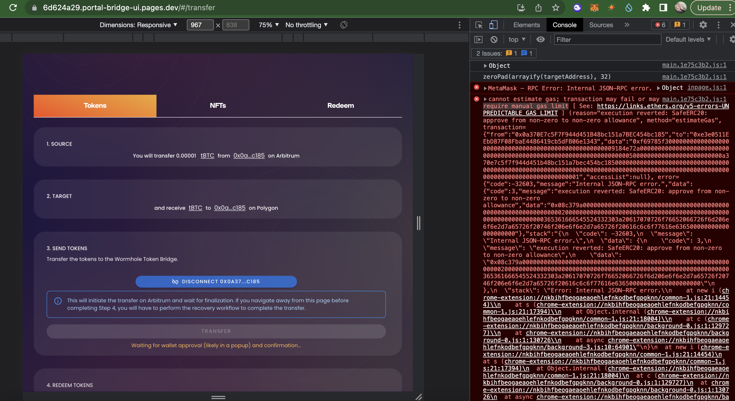Viewport: 735px width, 401px height.
Task: Clear the console
Action: coord(494,39)
